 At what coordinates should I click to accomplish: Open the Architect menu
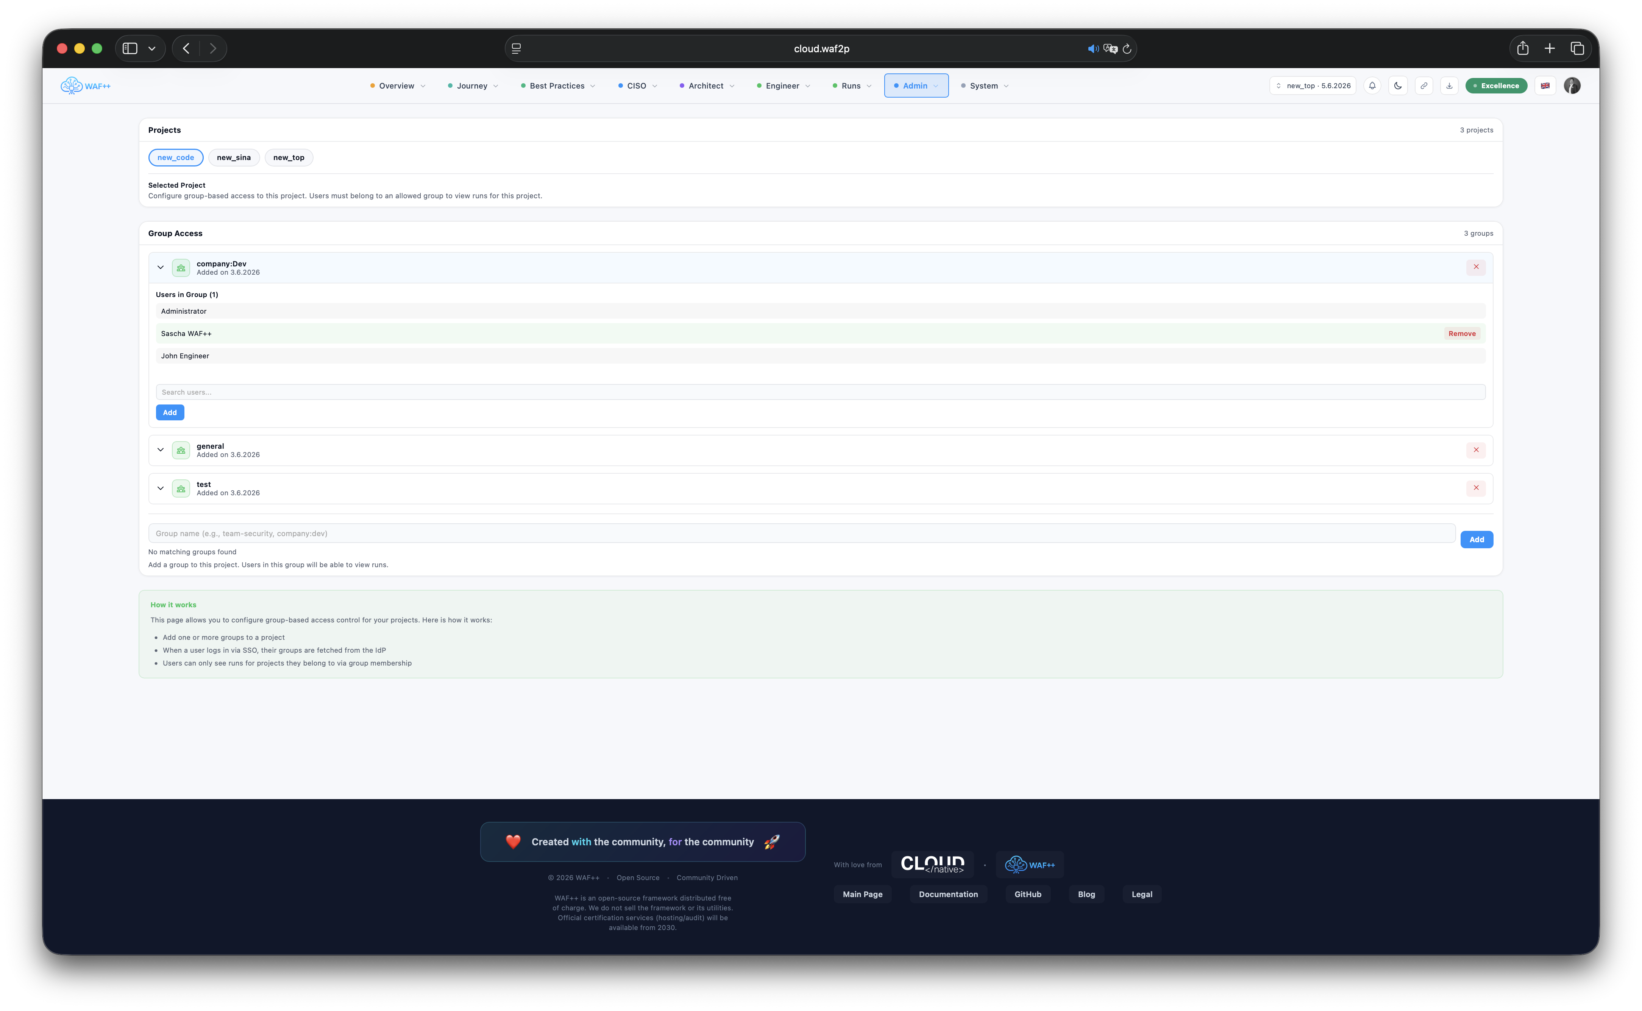[707, 86]
